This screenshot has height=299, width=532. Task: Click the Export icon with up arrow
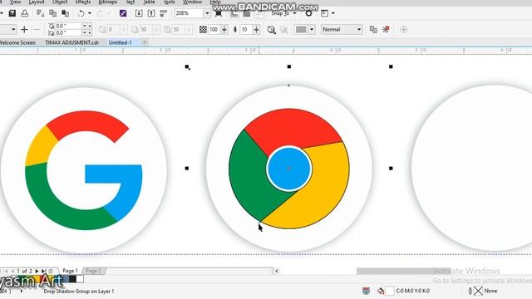151,13
